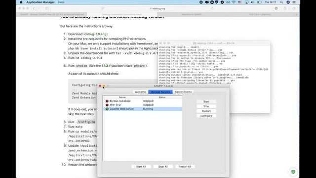The width and height of the screenshot is (316, 178).
Task: Switch to the PHP 7.4.4 phpinfo tab
Action: 260,14
